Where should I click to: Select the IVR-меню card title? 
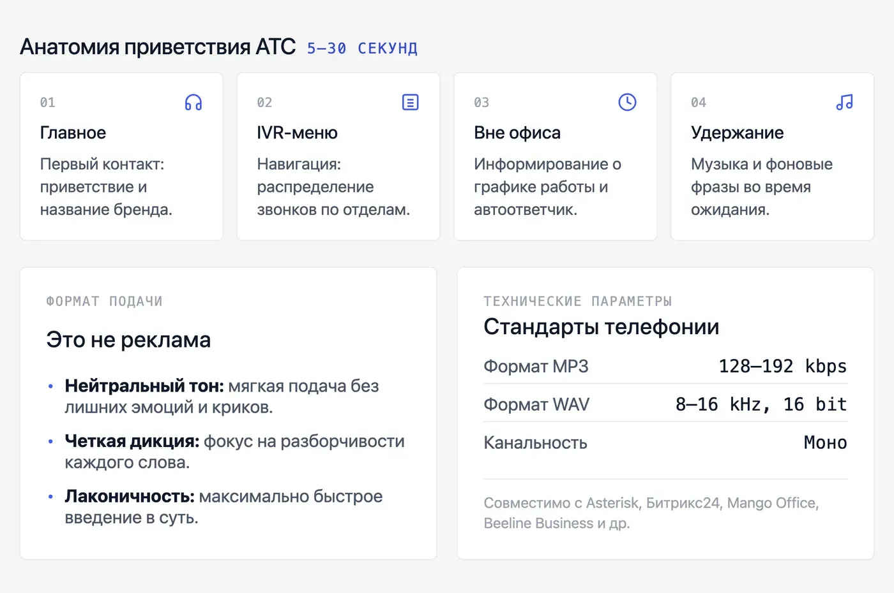pos(297,133)
